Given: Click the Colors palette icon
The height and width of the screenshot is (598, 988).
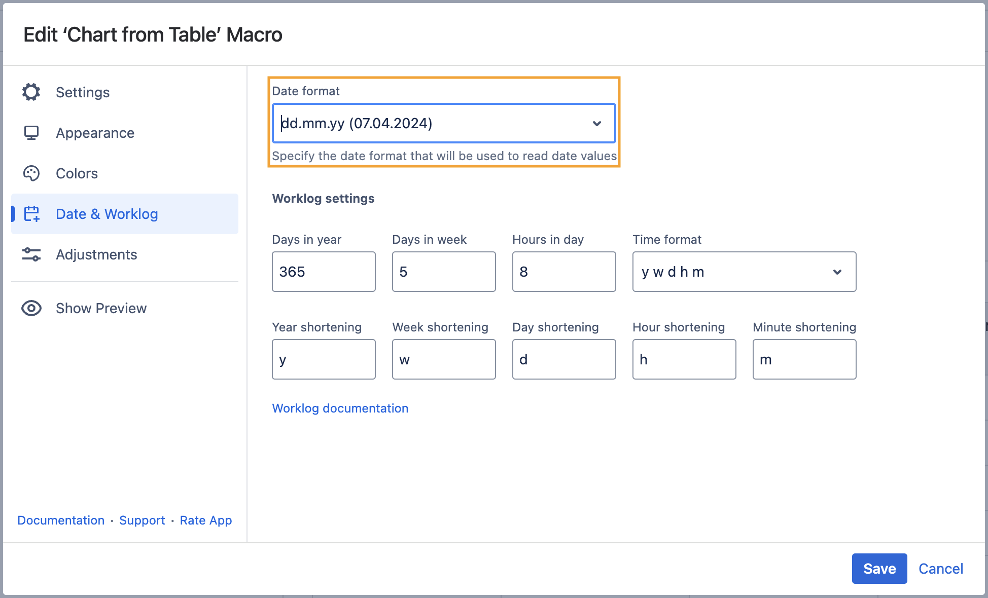Looking at the screenshot, I should [31, 173].
